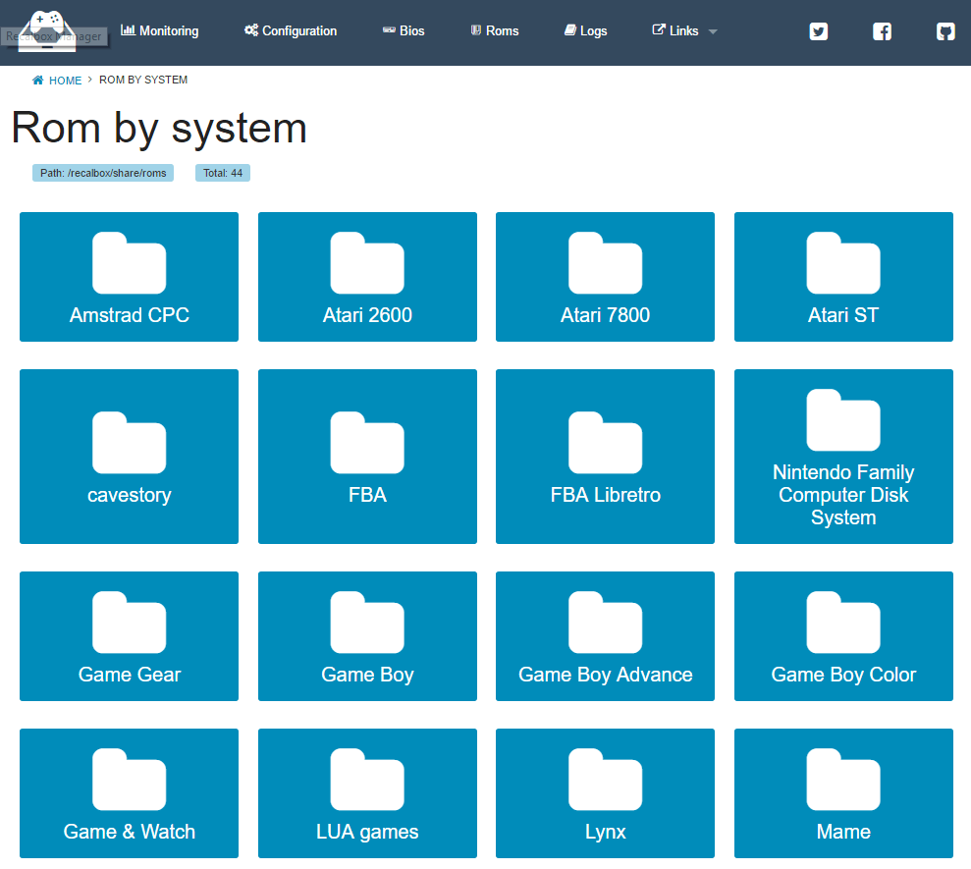Viewport: 971px width, 869px height.
Task: Open Nintendo Family Computer Disk System
Action: pos(842,457)
